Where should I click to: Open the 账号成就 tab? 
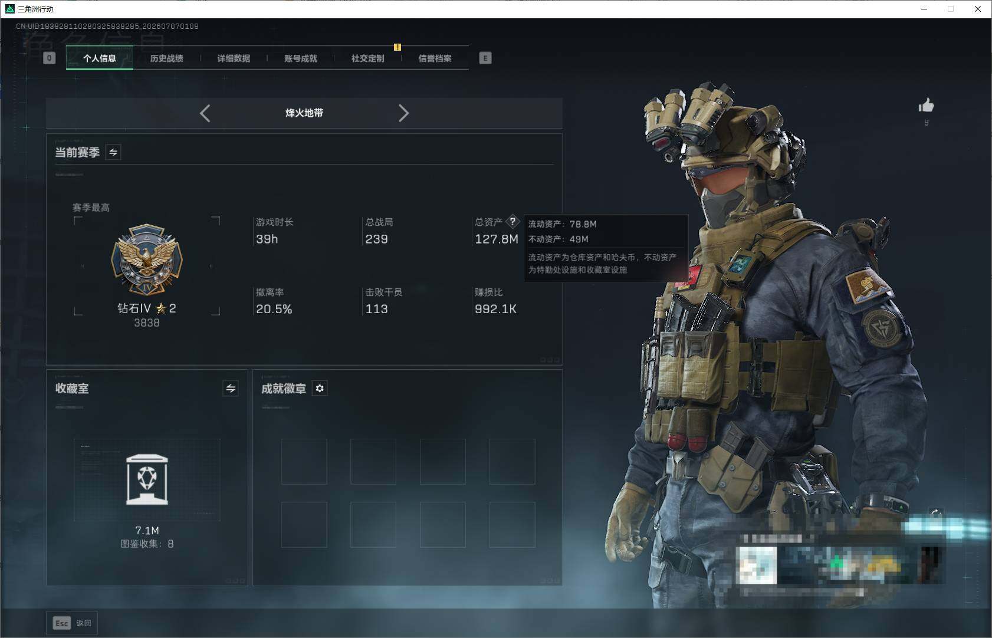[x=301, y=58]
